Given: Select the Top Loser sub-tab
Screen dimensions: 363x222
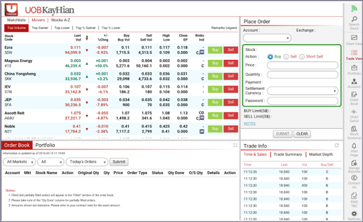Looking at the screenshot, I should click(62, 28).
